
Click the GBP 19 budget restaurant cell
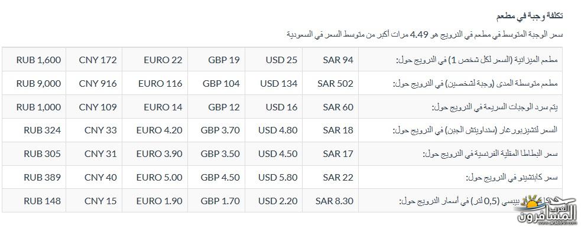(216, 60)
